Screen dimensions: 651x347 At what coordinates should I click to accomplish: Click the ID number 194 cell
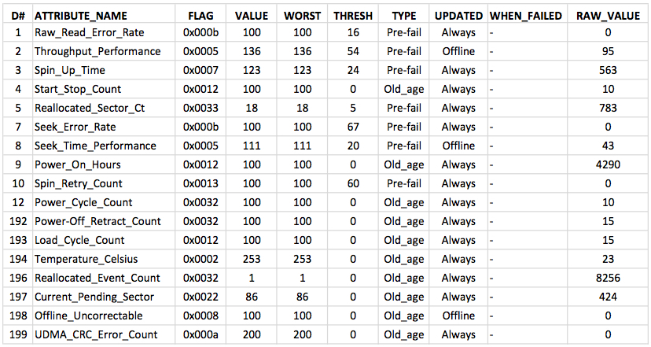[x=18, y=259]
